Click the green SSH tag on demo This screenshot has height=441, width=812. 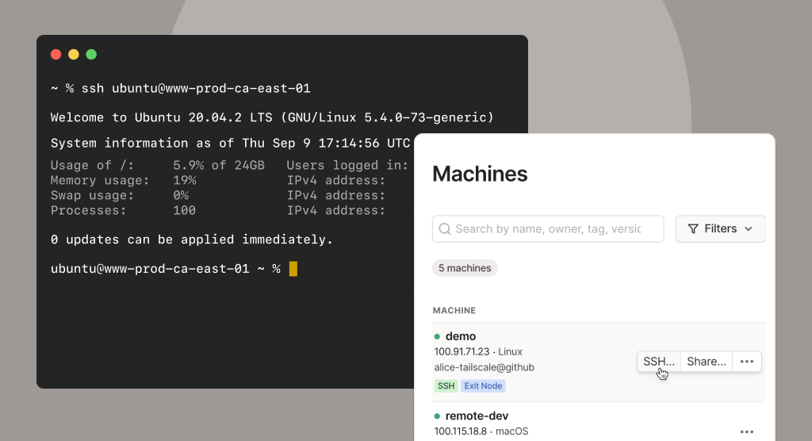coord(446,385)
